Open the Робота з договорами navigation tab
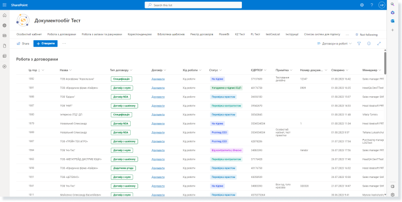The width and height of the screenshot is (402, 202). [x=62, y=34]
